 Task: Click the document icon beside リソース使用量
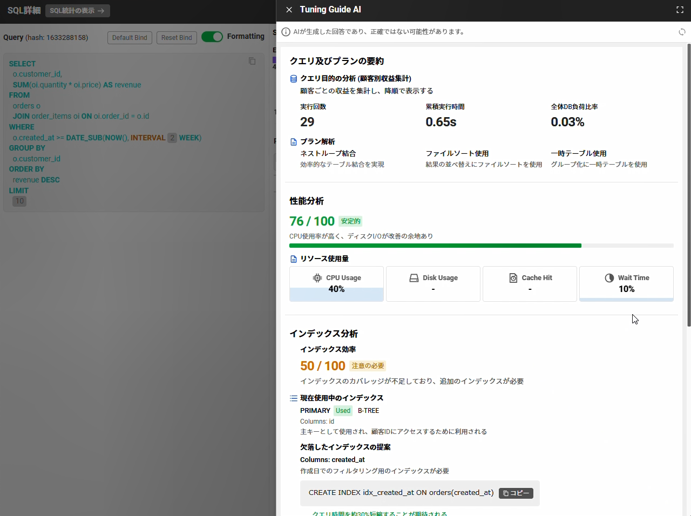pyautogui.click(x=294, y=259)
